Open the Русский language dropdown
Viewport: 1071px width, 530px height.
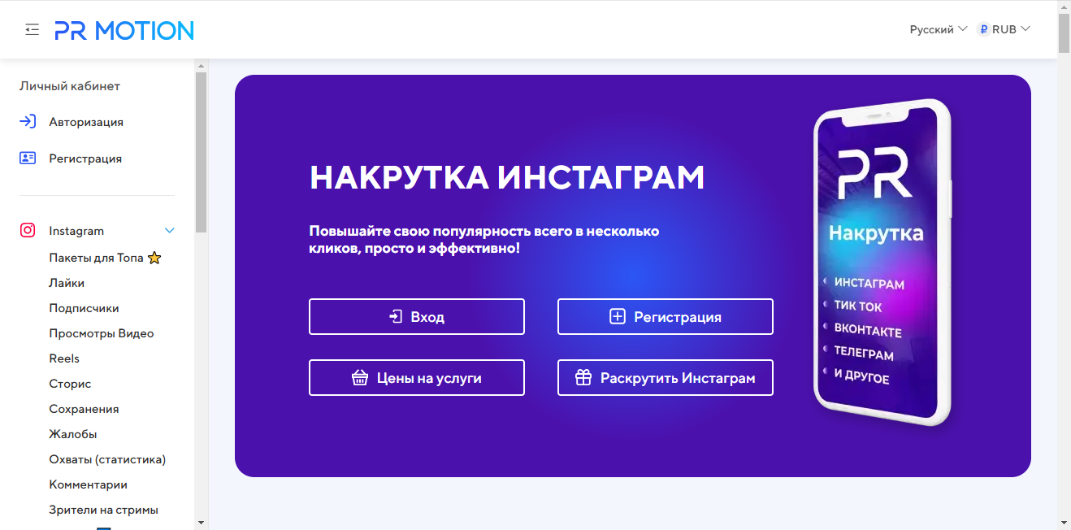(x=939, y=29)
